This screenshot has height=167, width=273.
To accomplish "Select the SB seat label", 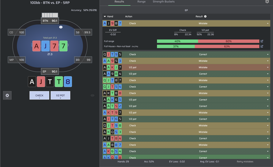I will pos(83,32).
